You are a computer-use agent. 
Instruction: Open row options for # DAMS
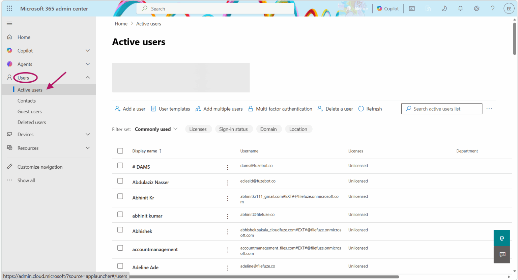tap(228, 167)
